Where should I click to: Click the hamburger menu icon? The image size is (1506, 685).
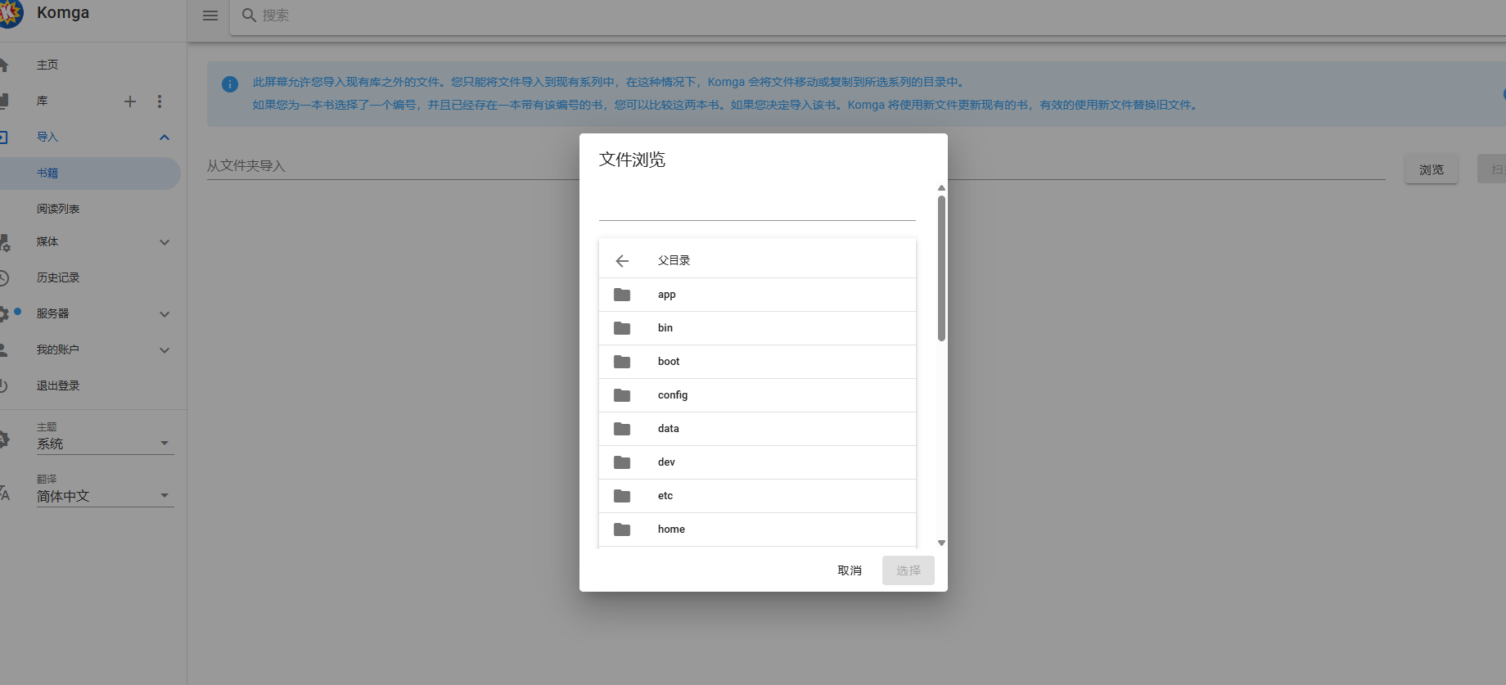210,16
